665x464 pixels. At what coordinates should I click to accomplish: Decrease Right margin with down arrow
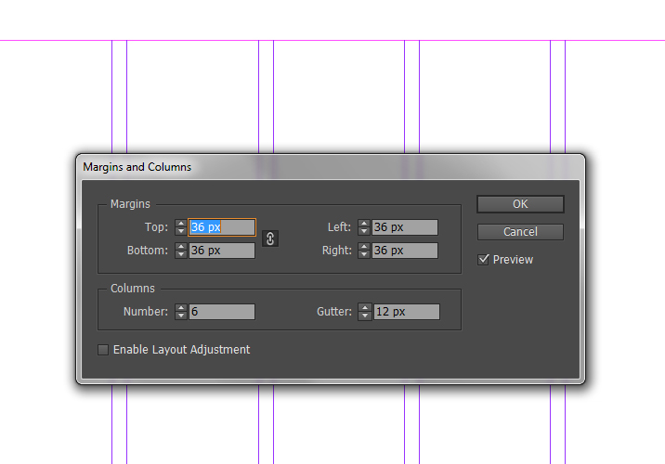pyautogui.click(x=364, y=254)
